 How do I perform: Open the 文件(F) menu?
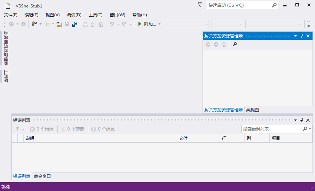pyautogui.click(x=10, y=15)
